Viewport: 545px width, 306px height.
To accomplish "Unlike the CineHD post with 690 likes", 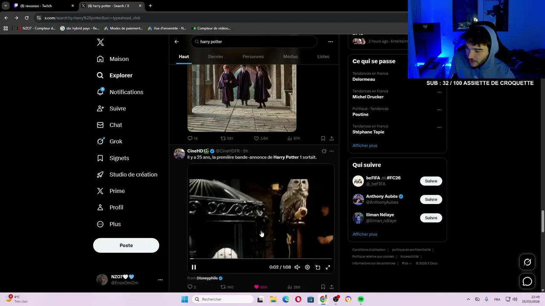I will 261,287.
